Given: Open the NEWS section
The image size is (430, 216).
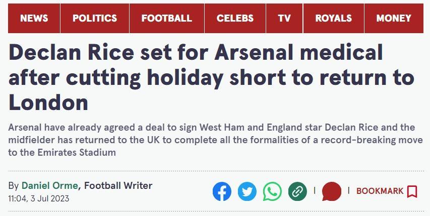Looking at the screenshot, I should [x=34, y=19].
